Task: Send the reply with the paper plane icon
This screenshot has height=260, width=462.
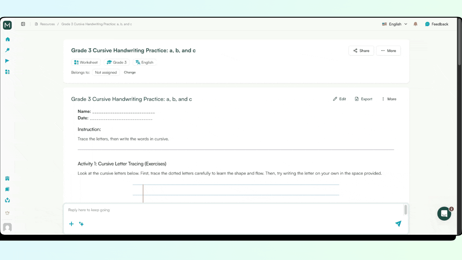Action: tap(398, 224)
